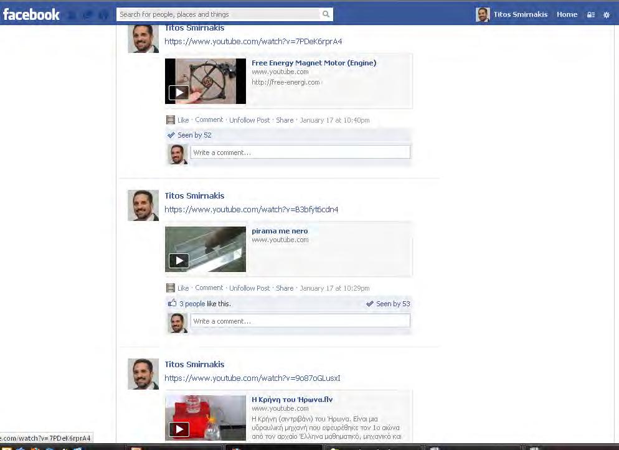Open the January 17 at 10:40pm timestamp
The height and width of the screenshot is (450, 619).
pyautogui.click(x=335, y=120)
